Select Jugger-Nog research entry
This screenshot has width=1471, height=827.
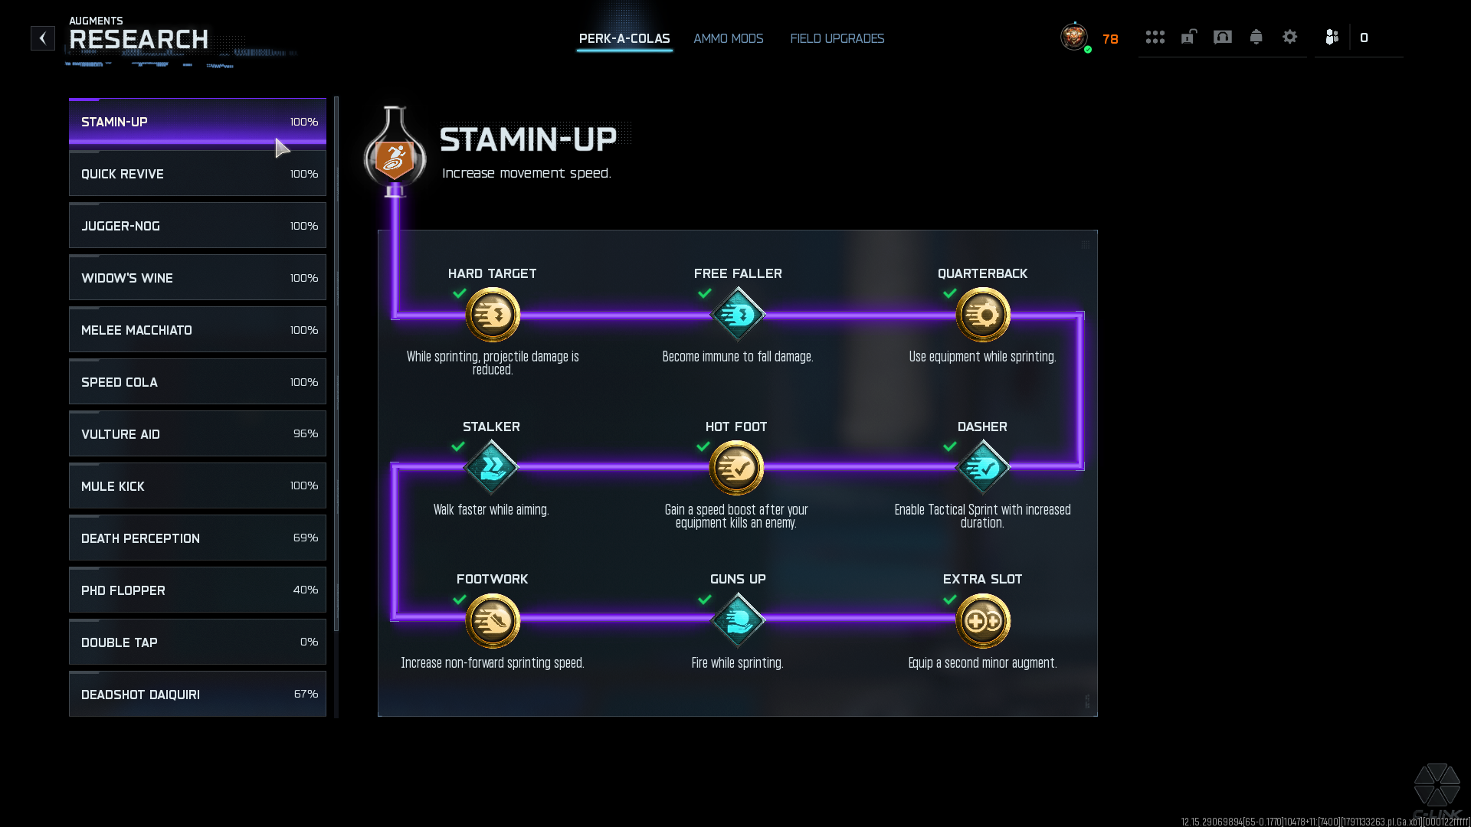(198, 226)
